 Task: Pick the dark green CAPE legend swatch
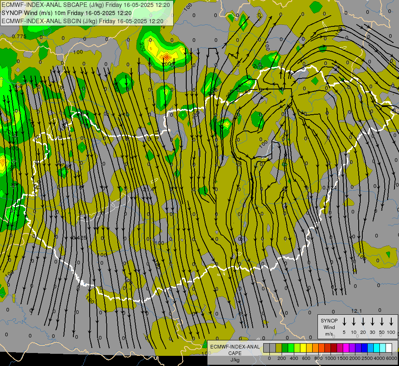click(x=285, y=348)
